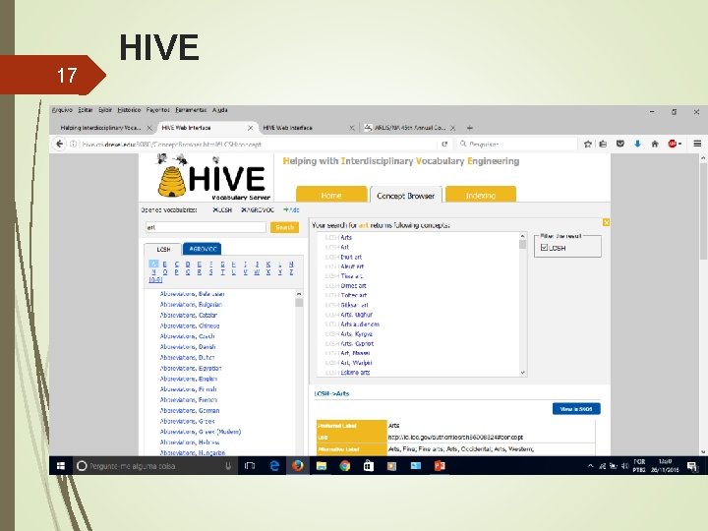
Task: Remove the AGROVOC opened vocabulary
Action: (x=244, y=210)
